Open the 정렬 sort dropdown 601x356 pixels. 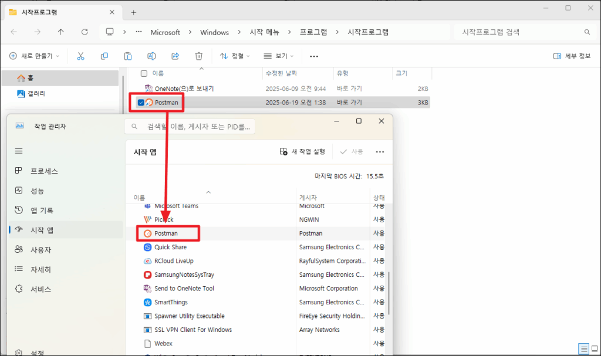[x=235, y=56]
